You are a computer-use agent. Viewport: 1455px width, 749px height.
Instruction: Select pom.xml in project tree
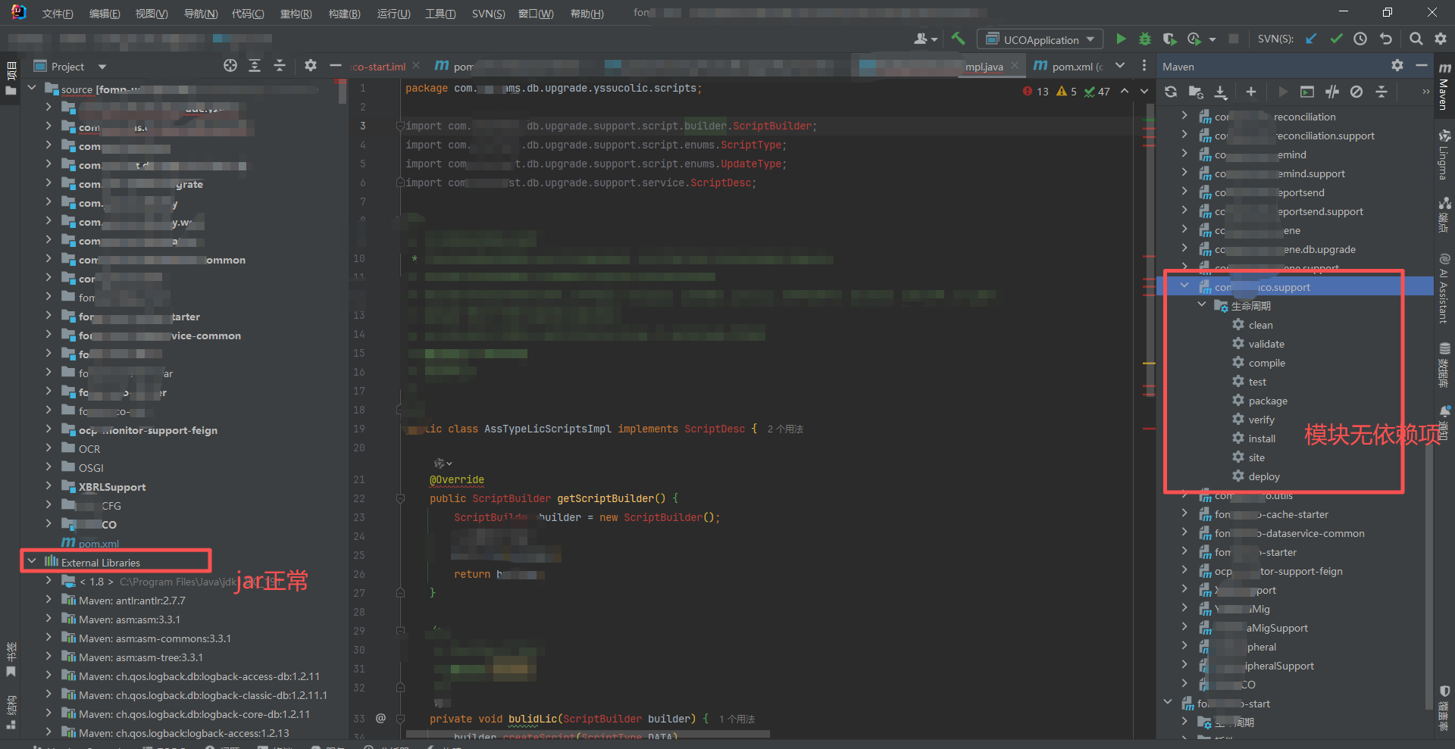coord(99,544)
